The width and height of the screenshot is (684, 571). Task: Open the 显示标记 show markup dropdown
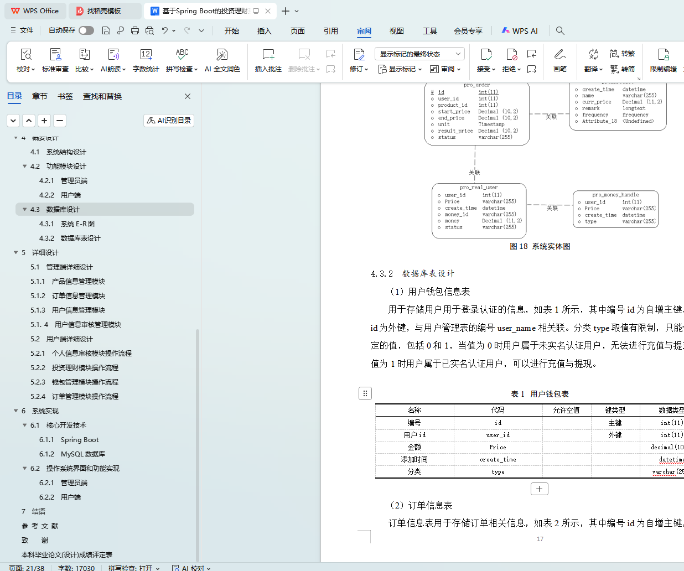[x=400, y=69]
